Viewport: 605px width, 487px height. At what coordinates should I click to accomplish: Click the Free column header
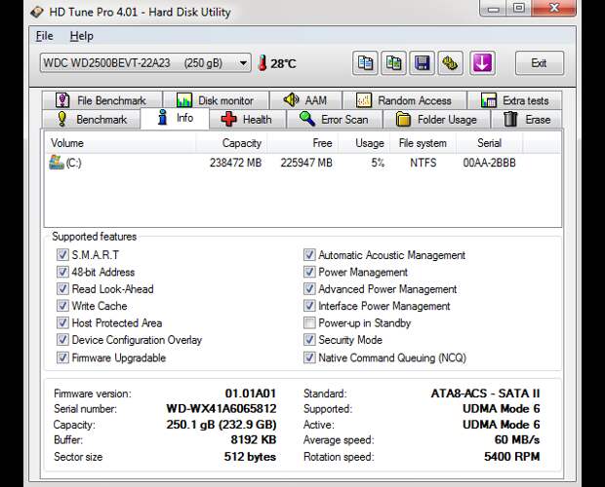tap(302, 143)
